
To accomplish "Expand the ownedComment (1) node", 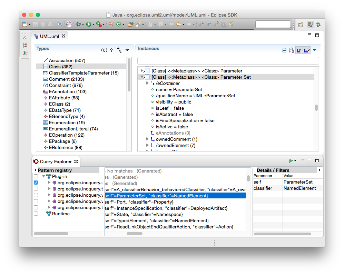I will tap(147, 139).
